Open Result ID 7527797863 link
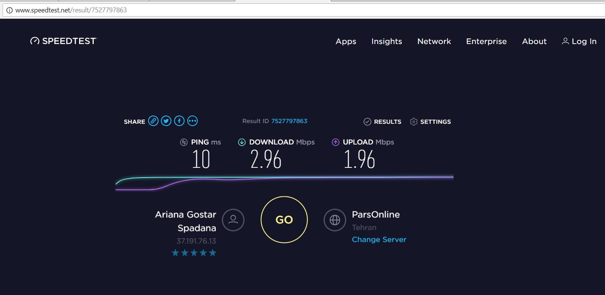The image size is (605, 295). (289, 121)
